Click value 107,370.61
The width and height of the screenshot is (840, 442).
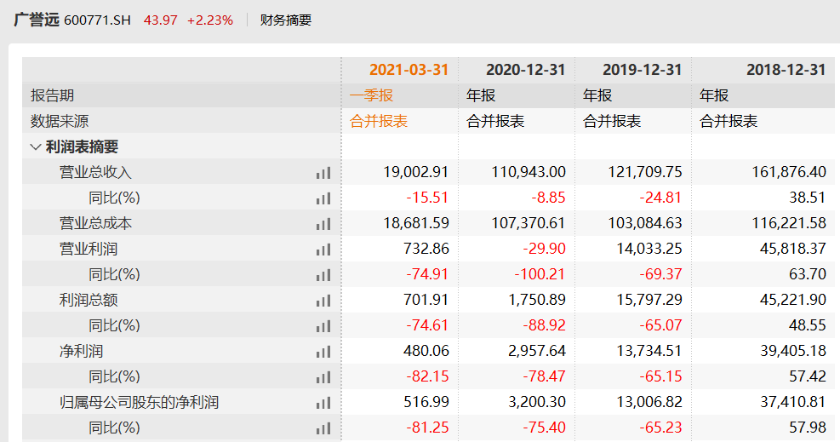click(529, 223)
